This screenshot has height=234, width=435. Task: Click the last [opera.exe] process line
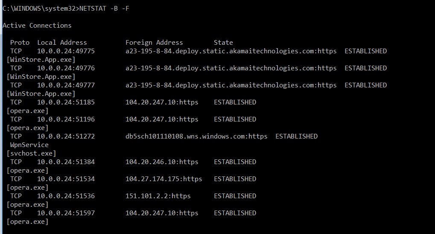[27, 222]
